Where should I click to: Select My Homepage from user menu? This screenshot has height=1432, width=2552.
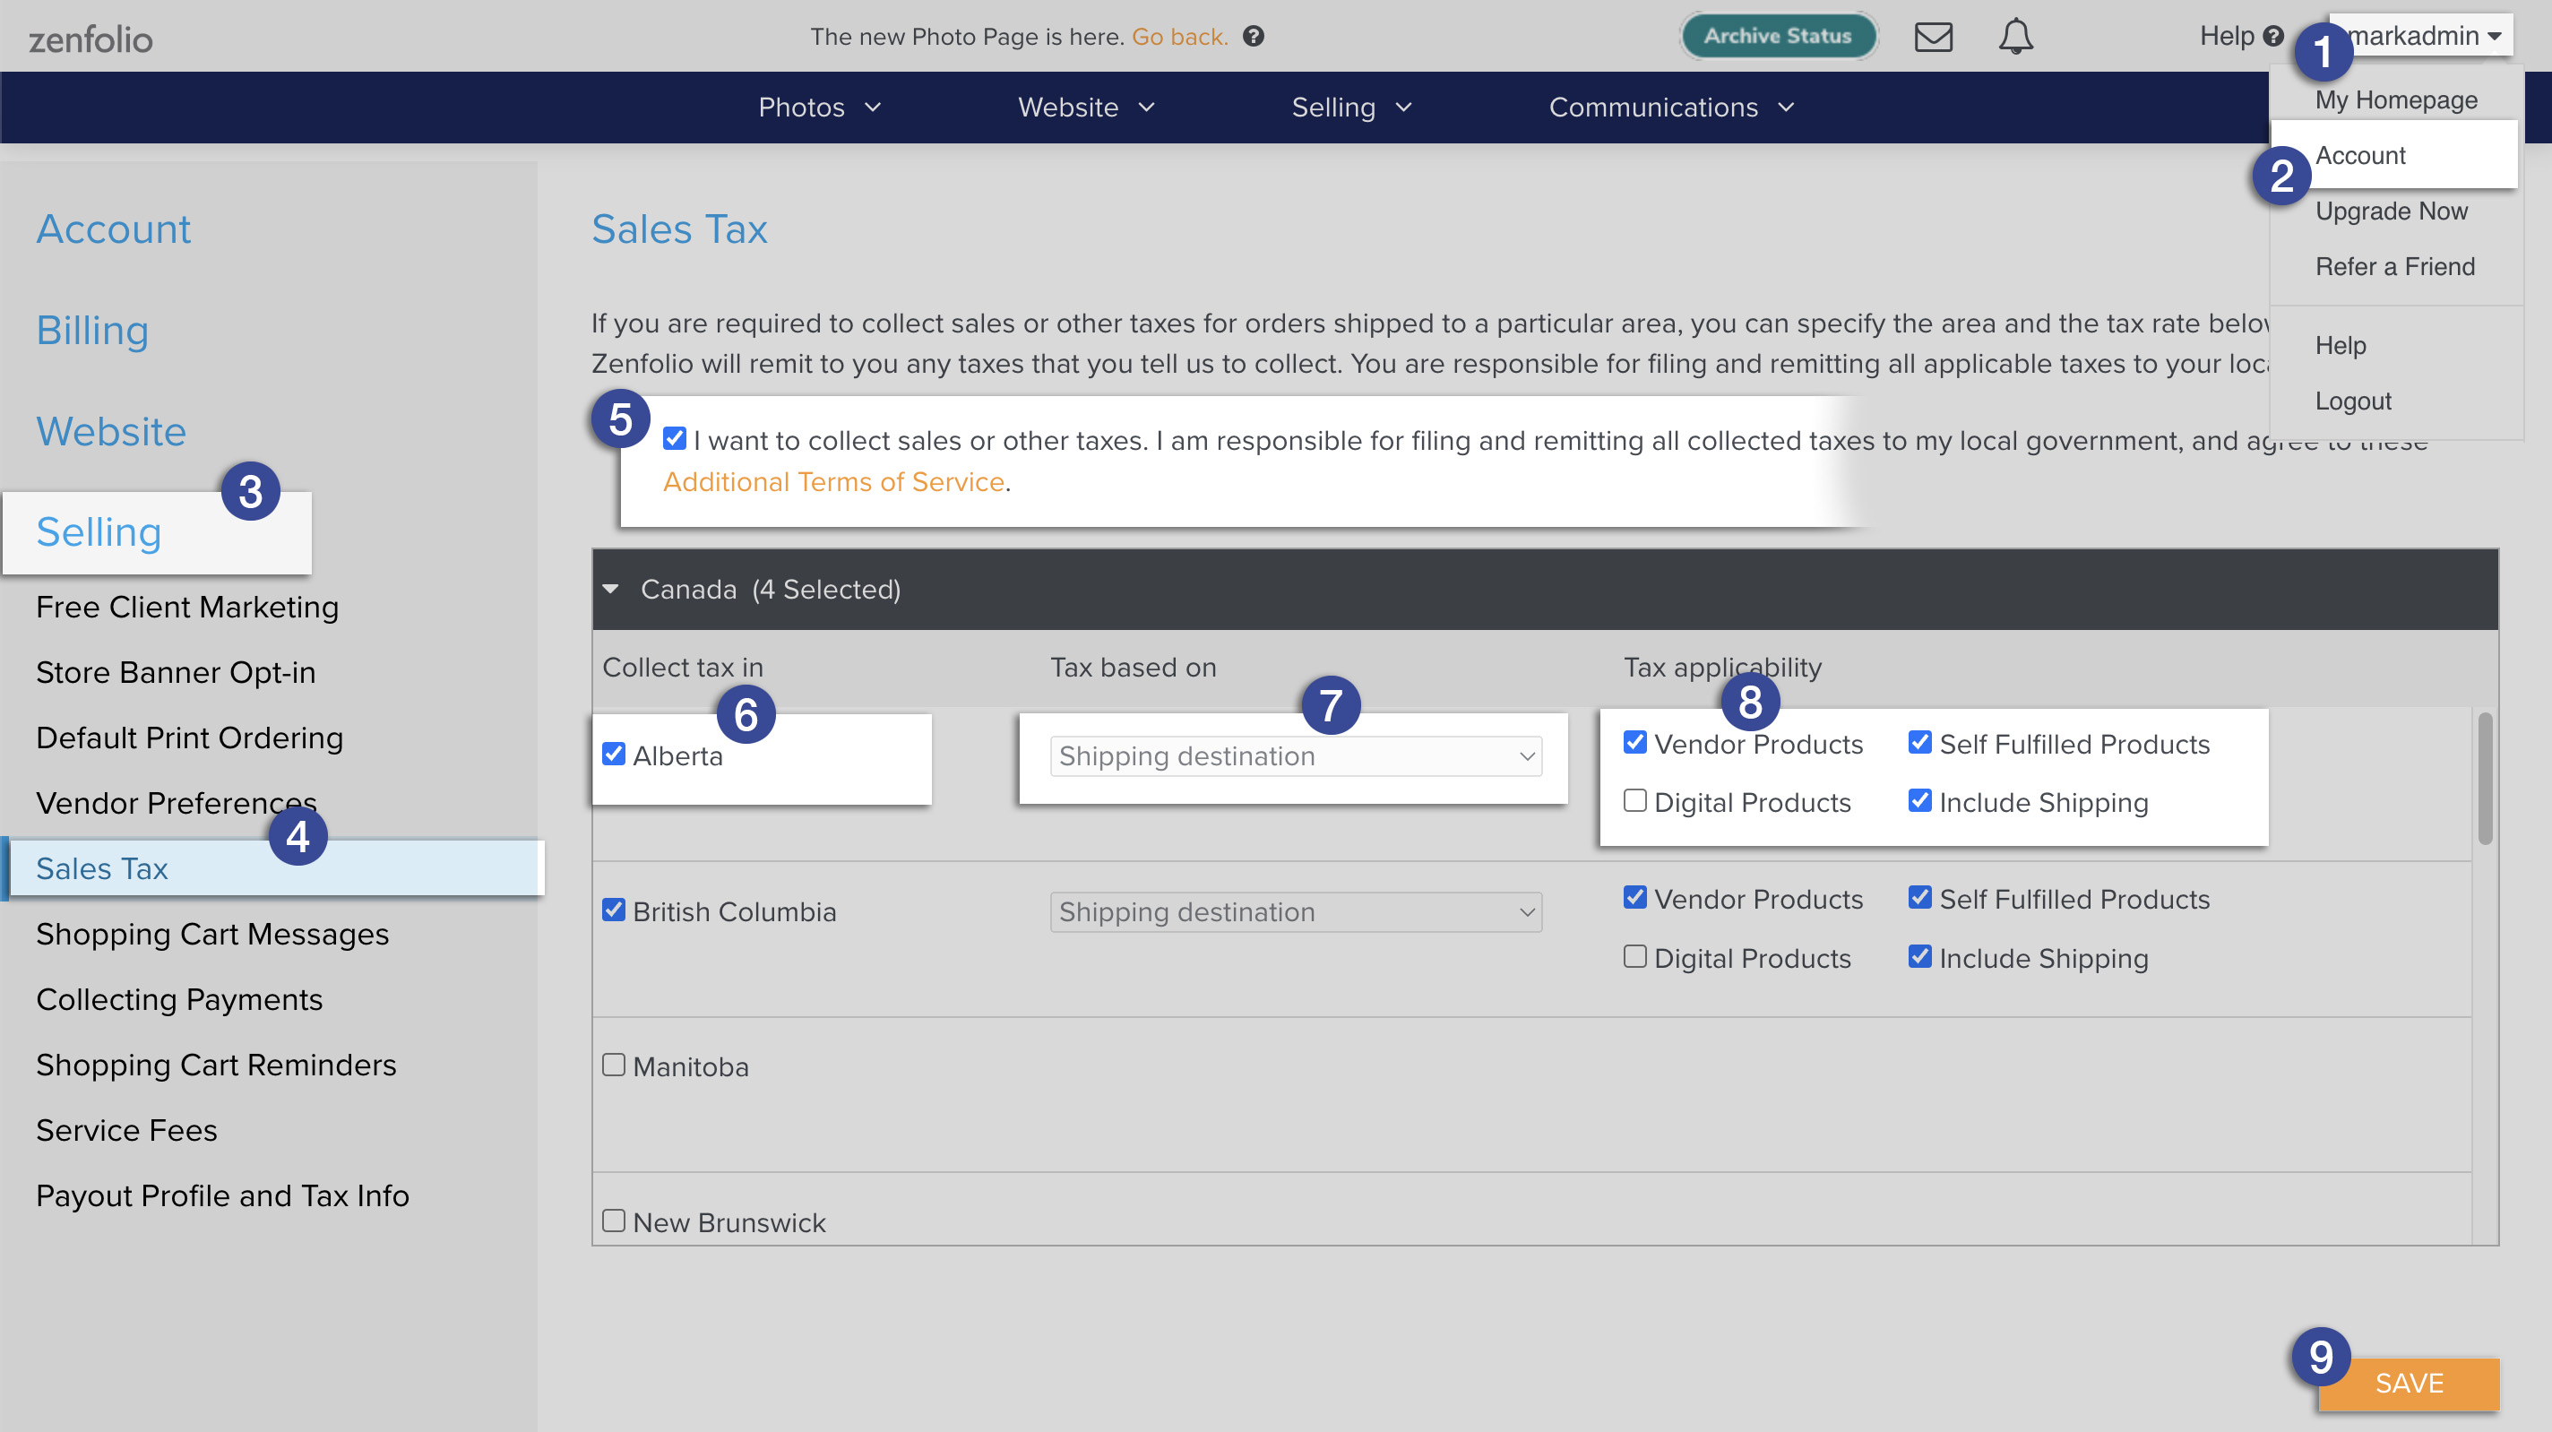(2395, 100)
